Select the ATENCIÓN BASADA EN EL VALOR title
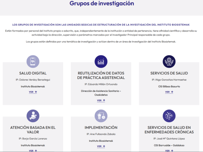Image resolution: width=203 pixels, height=152 pixels. click(33, 130)
